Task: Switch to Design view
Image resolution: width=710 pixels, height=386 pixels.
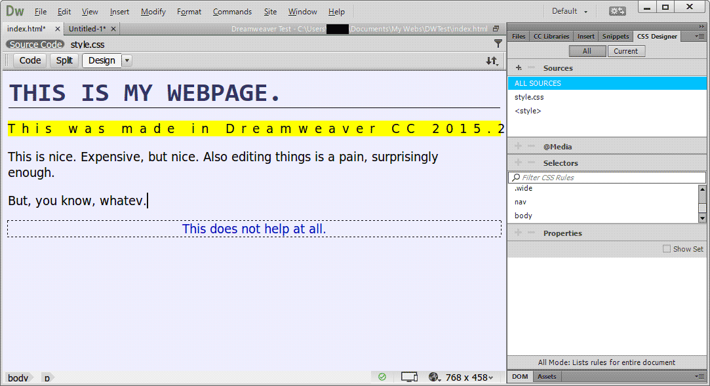Action: tap(102, 60)
